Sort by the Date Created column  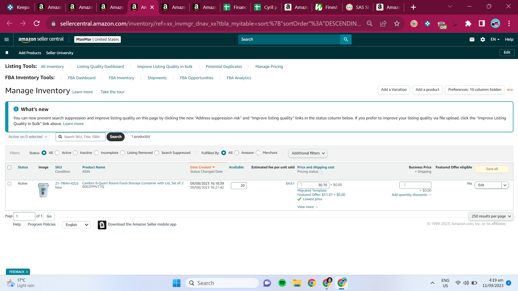[x=202, y=167]
